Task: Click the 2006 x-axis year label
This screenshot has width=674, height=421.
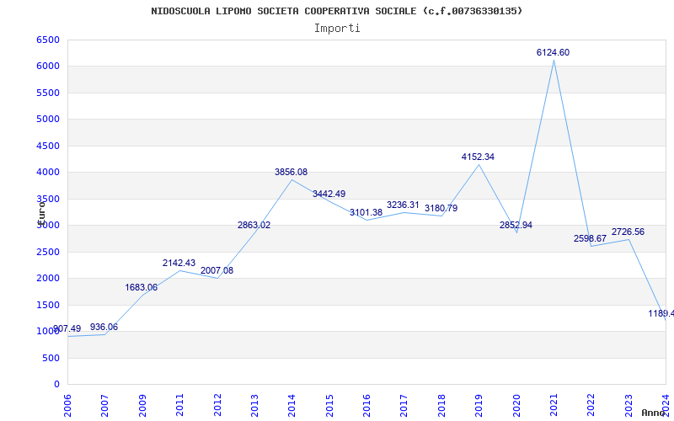Action: (x=67, y=406)
